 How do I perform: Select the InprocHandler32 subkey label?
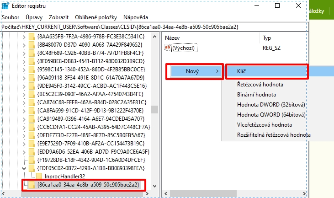coord(65,177)
